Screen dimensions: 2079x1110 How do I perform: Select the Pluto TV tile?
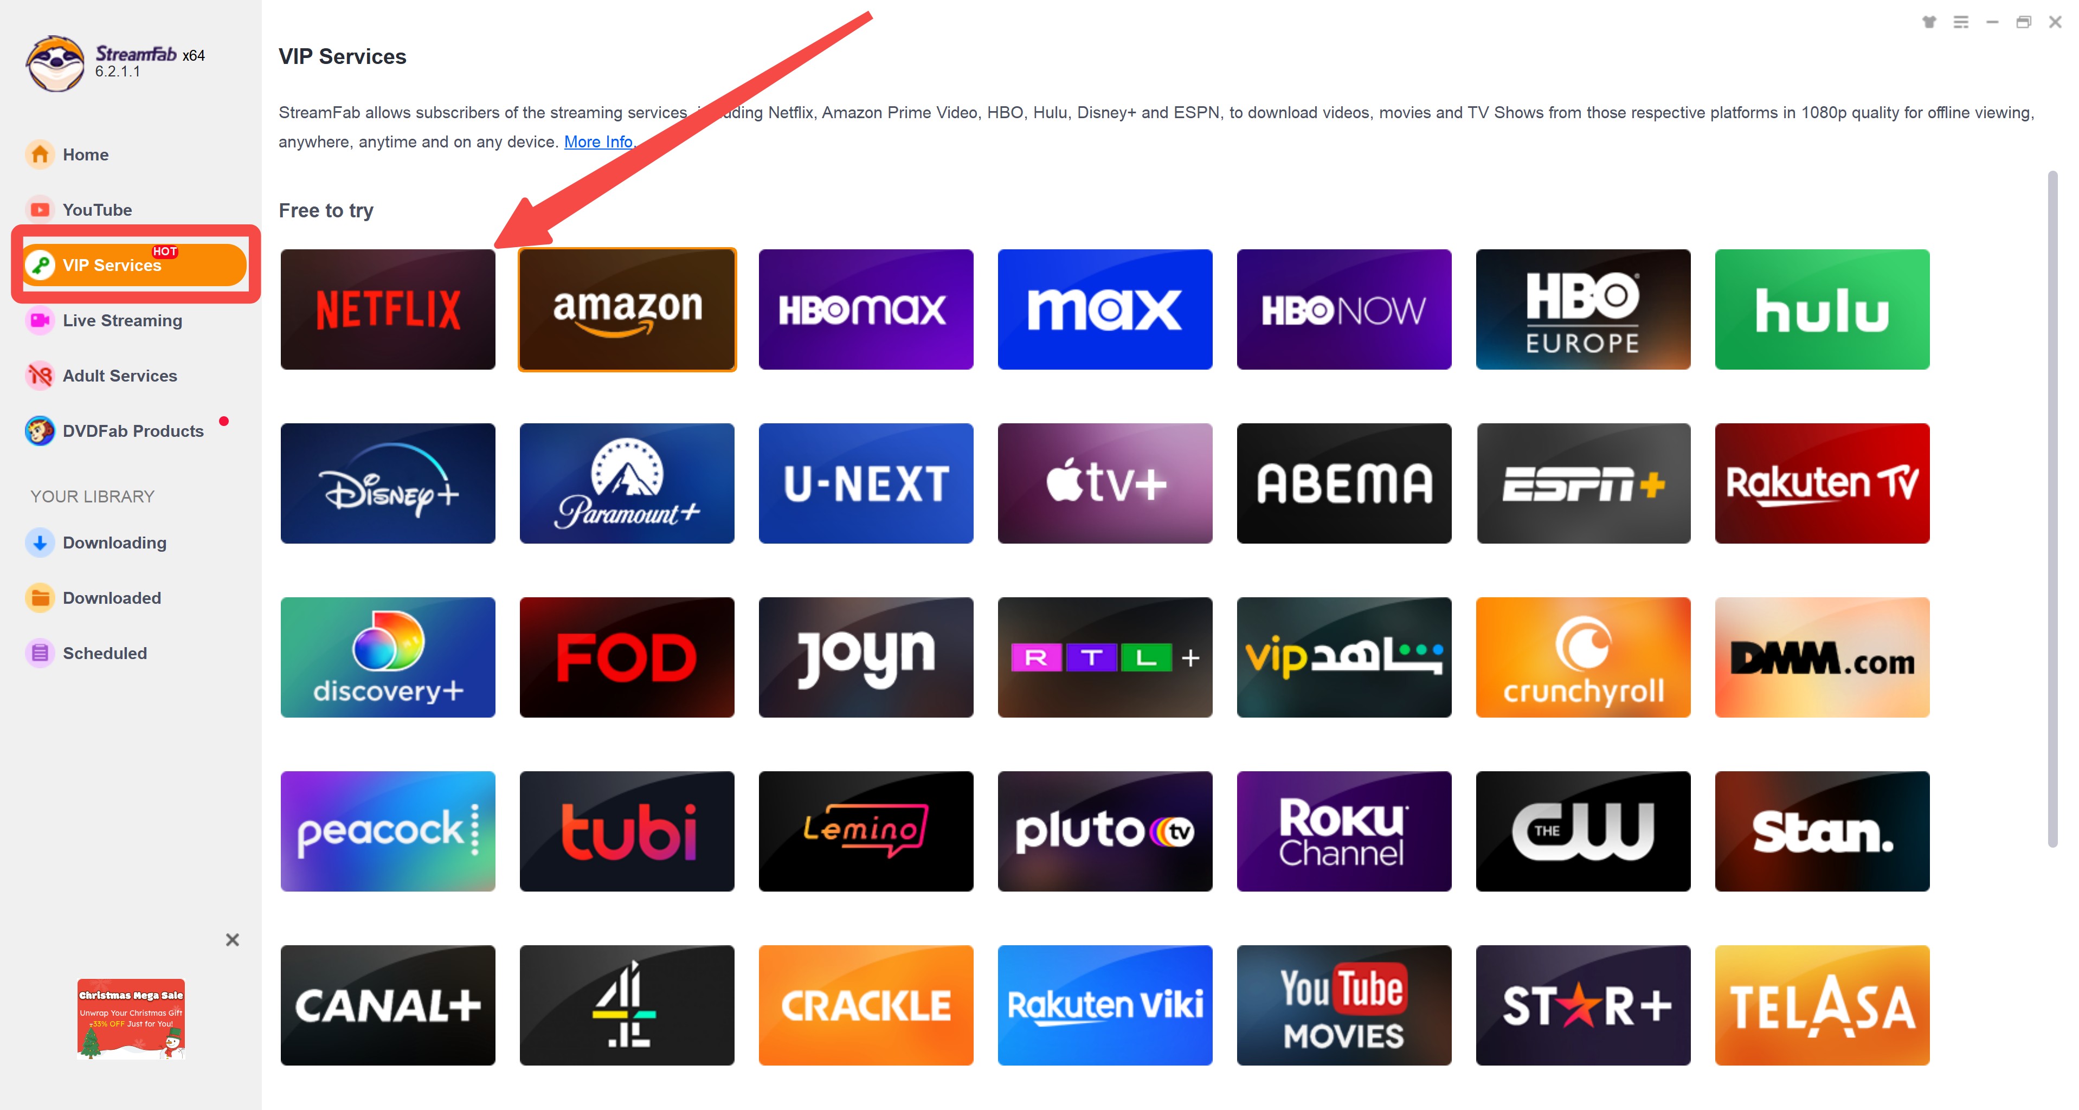[1105, 832]
